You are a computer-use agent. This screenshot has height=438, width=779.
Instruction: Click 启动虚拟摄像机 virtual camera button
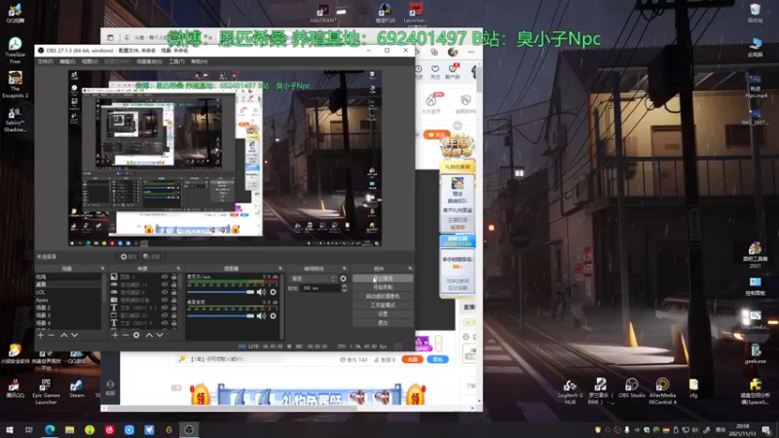point(383,296)
